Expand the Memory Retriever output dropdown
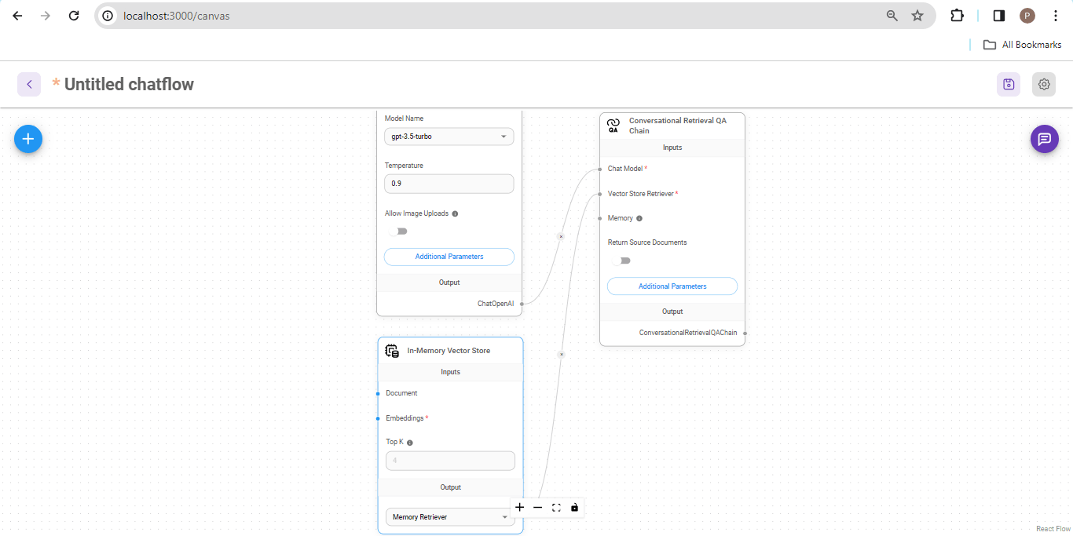 coord(450,517)
